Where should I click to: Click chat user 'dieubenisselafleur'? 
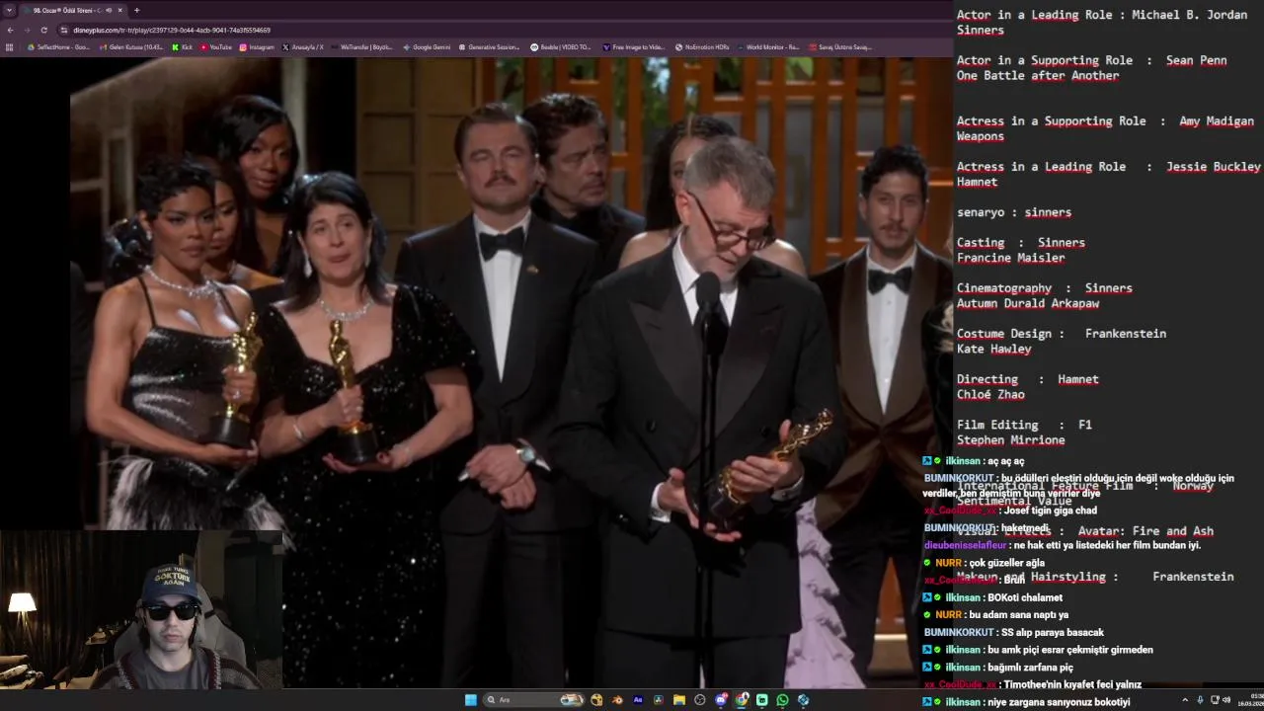pos(966,545)
